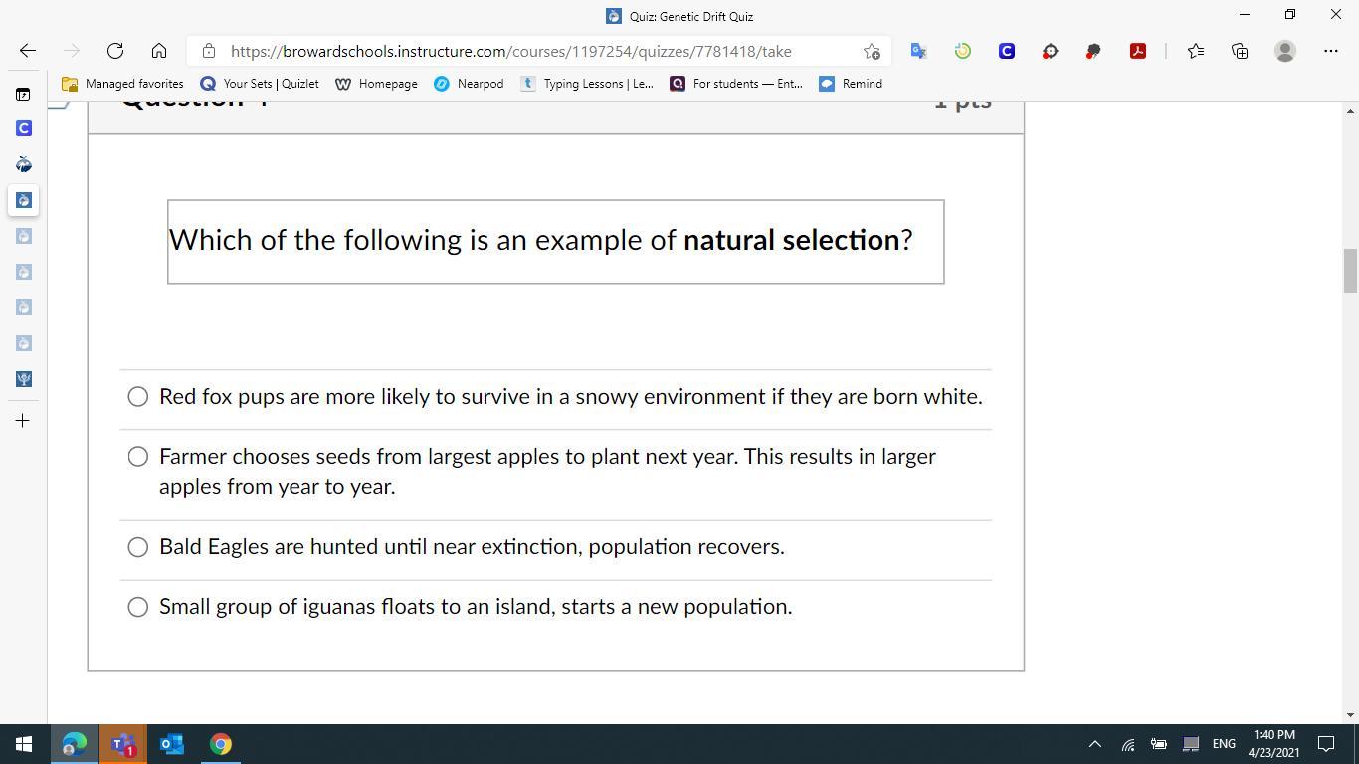This screenshot has height=764, width=1359.
Task: Click the text 'Small group of iguanas floats to an island, starts a new population.'
Action: click(476, 607)
